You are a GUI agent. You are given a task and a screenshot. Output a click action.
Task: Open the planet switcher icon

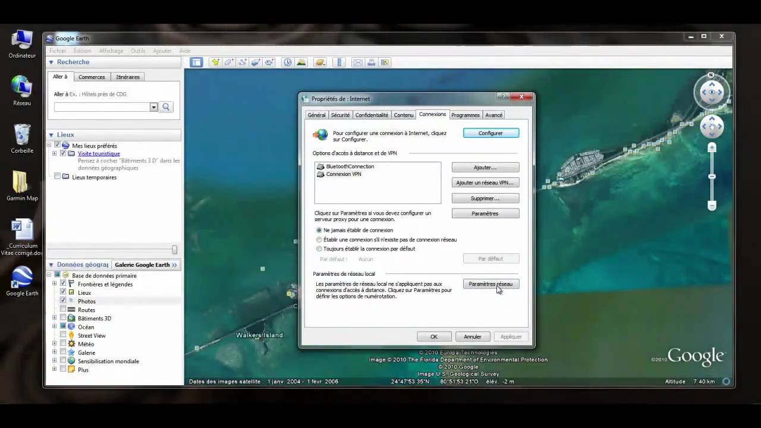coord(320,62)
